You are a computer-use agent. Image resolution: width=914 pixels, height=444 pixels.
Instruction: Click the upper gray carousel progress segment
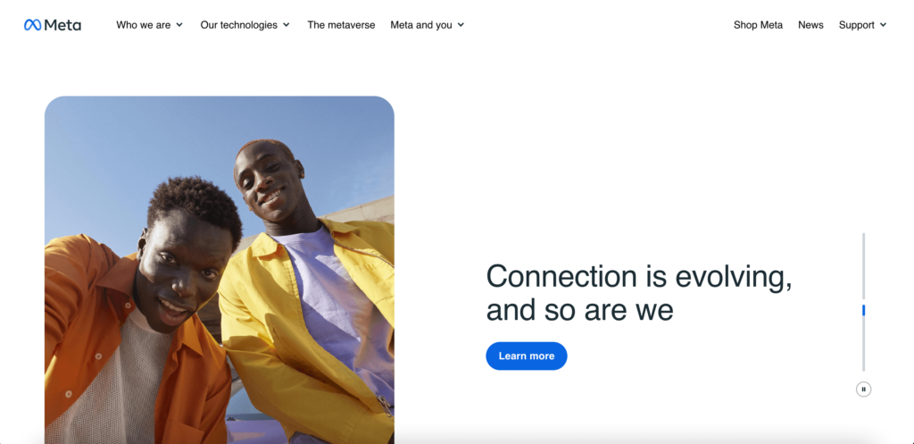(863, 266)
